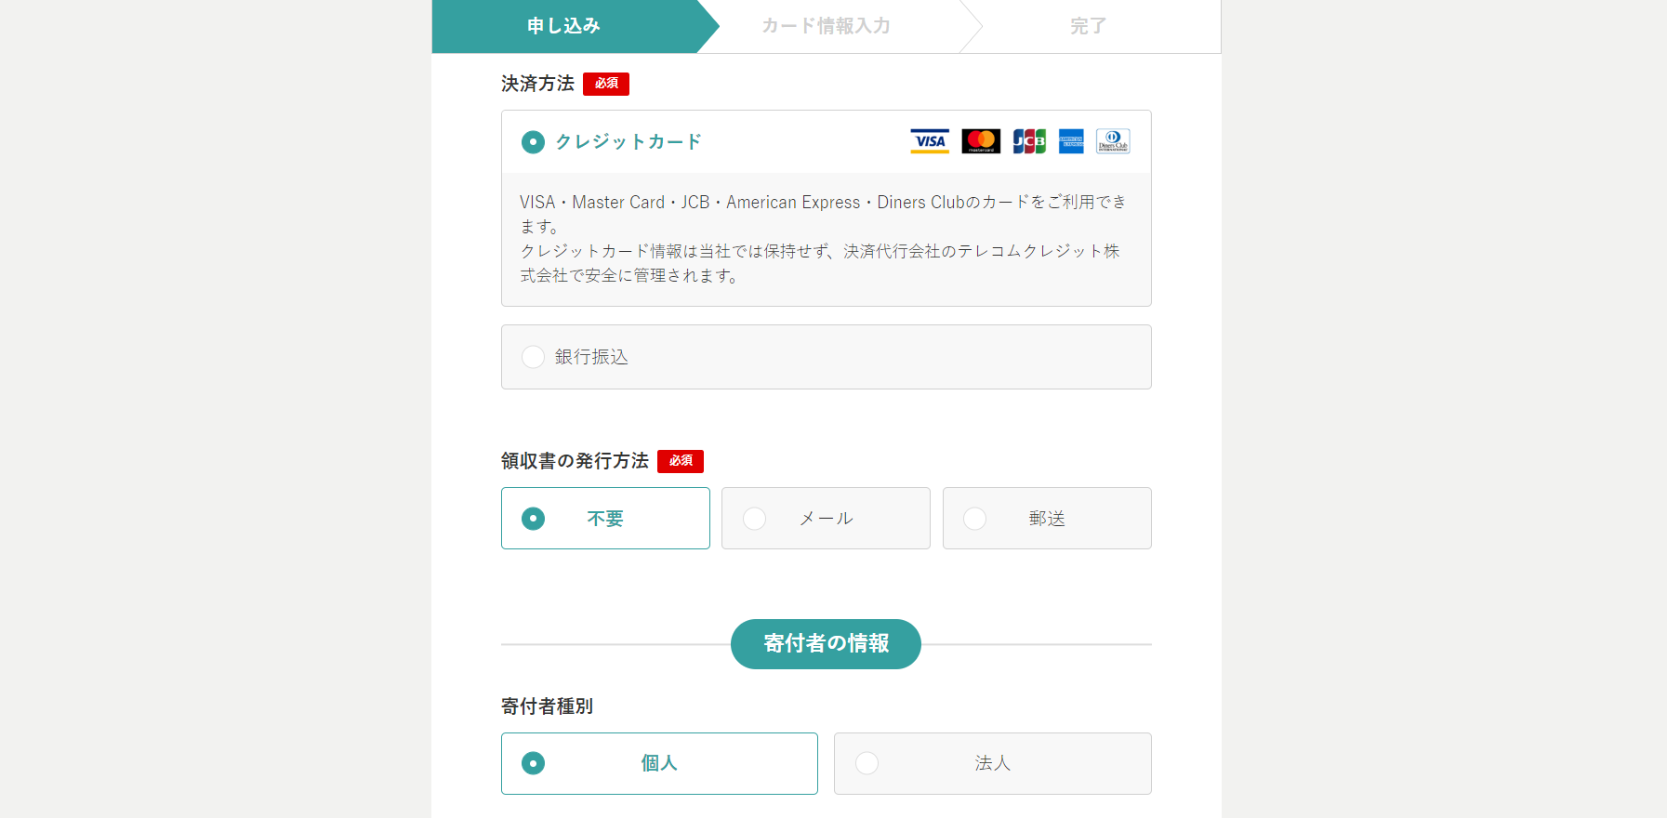
Task: Click the American Express logo
Action: [x=1071, y=141]
